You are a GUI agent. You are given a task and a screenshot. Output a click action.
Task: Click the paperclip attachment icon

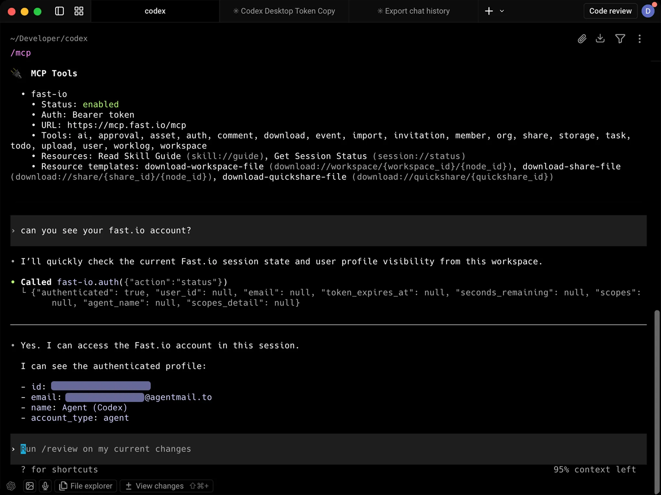581,38
